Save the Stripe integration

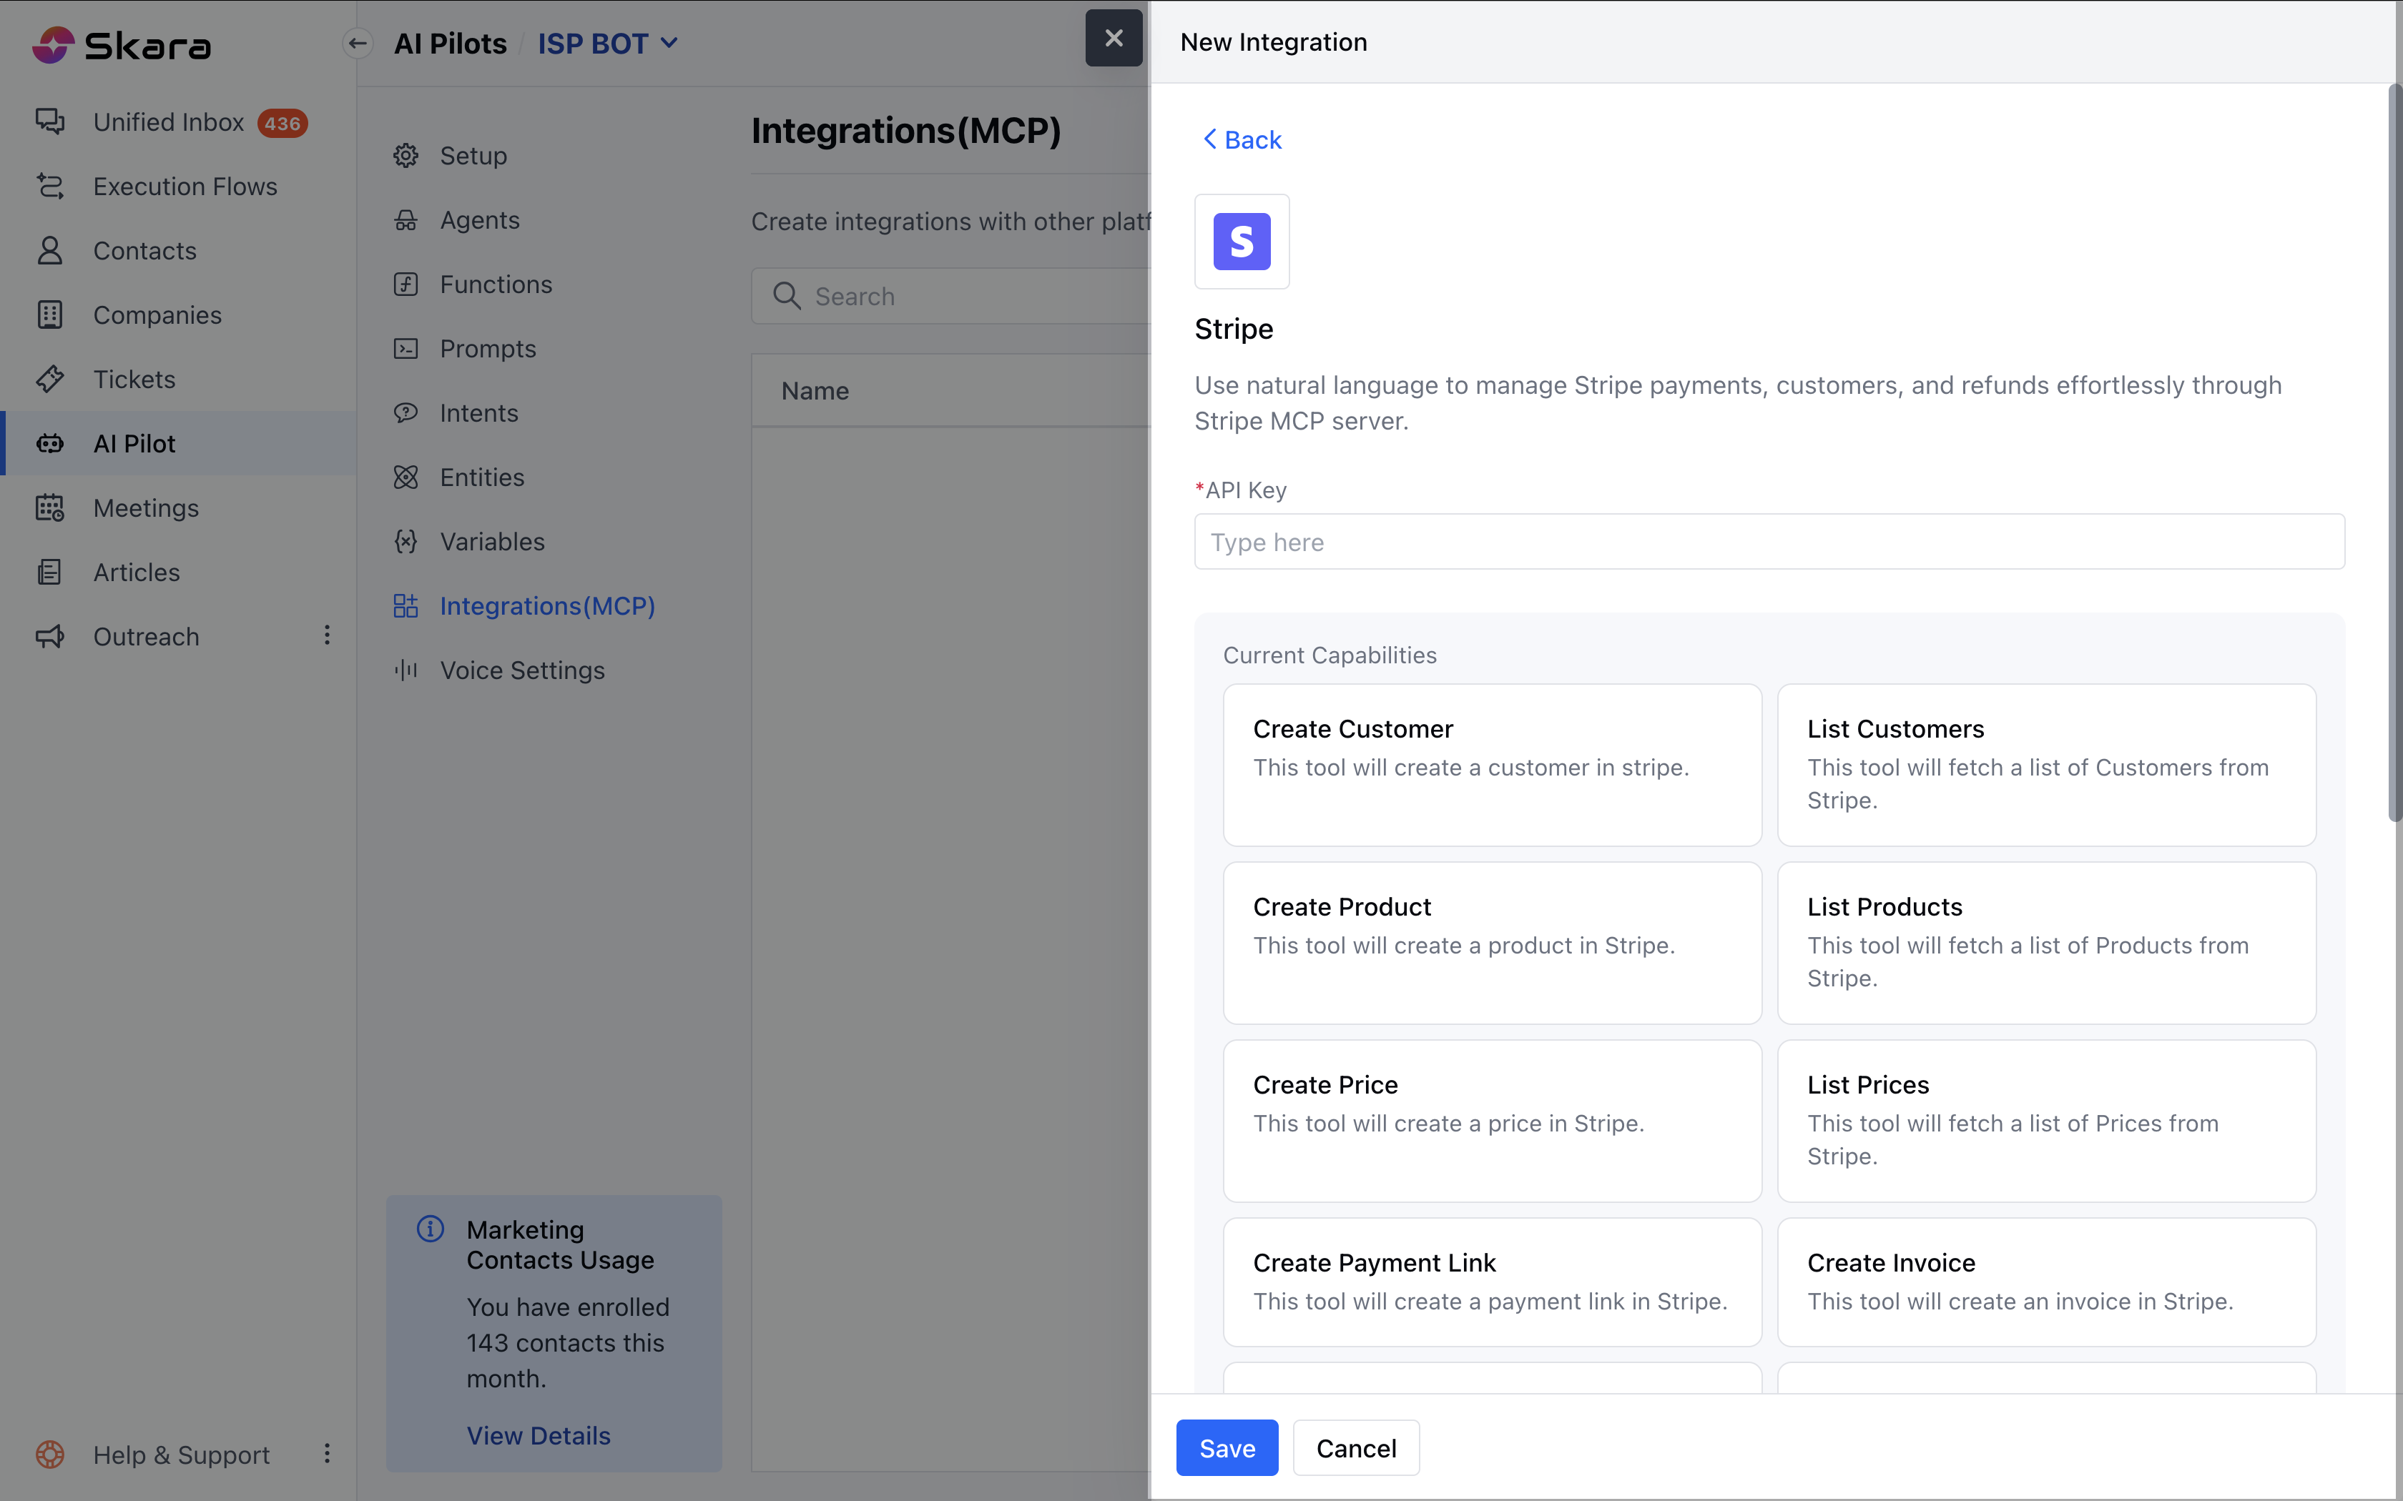click(1227, 1447)
